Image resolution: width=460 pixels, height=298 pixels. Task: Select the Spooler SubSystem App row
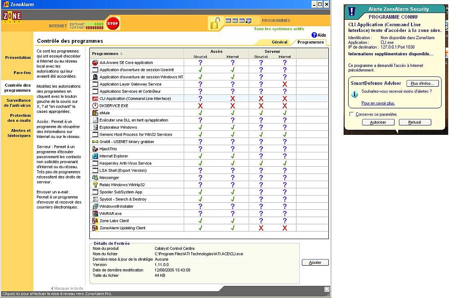(x=209, y=192)
